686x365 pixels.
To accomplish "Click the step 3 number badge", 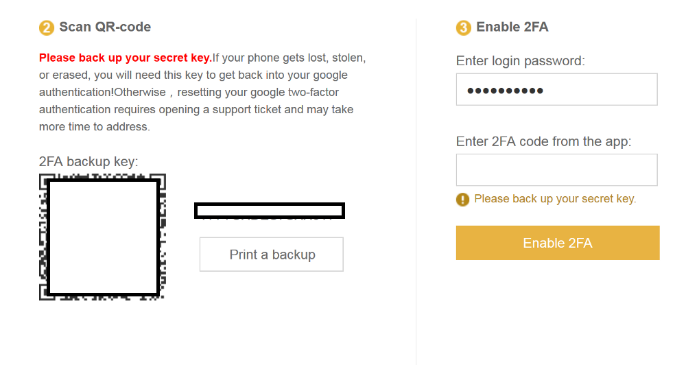I will (464, 28).
